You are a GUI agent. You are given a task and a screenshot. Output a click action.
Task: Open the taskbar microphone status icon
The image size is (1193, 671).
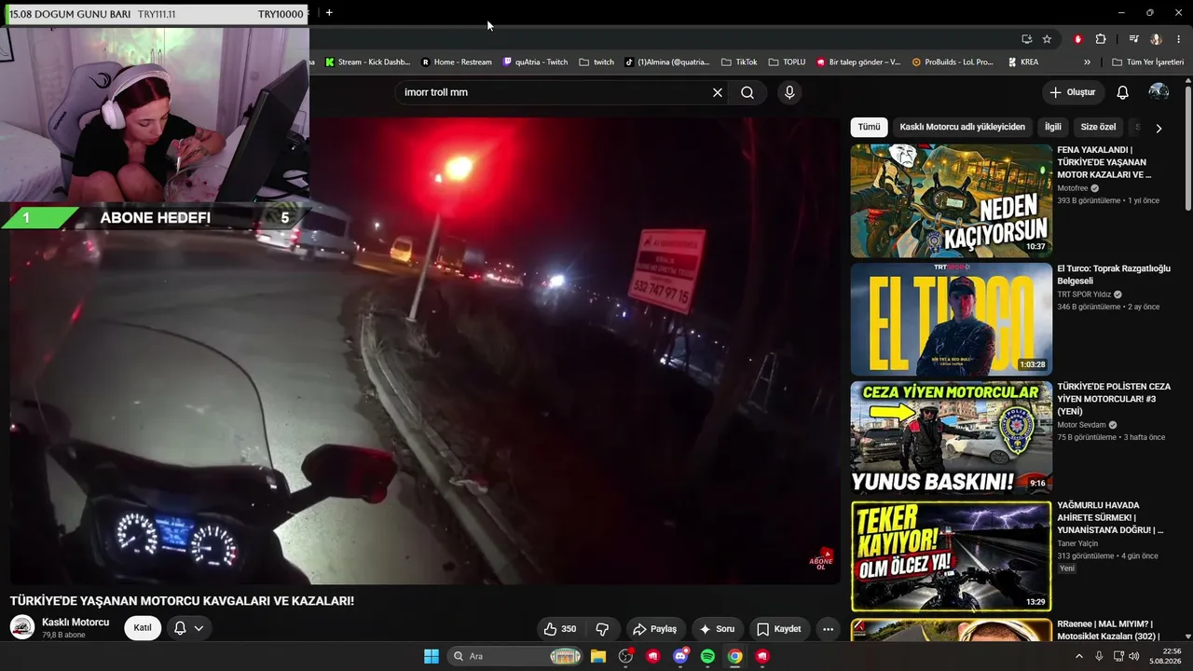coord(1098,656)
